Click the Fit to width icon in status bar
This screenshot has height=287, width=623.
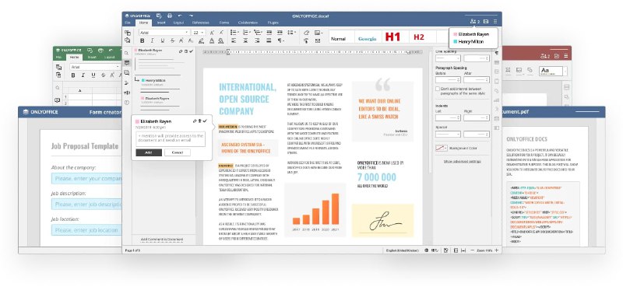coord(463,250)
